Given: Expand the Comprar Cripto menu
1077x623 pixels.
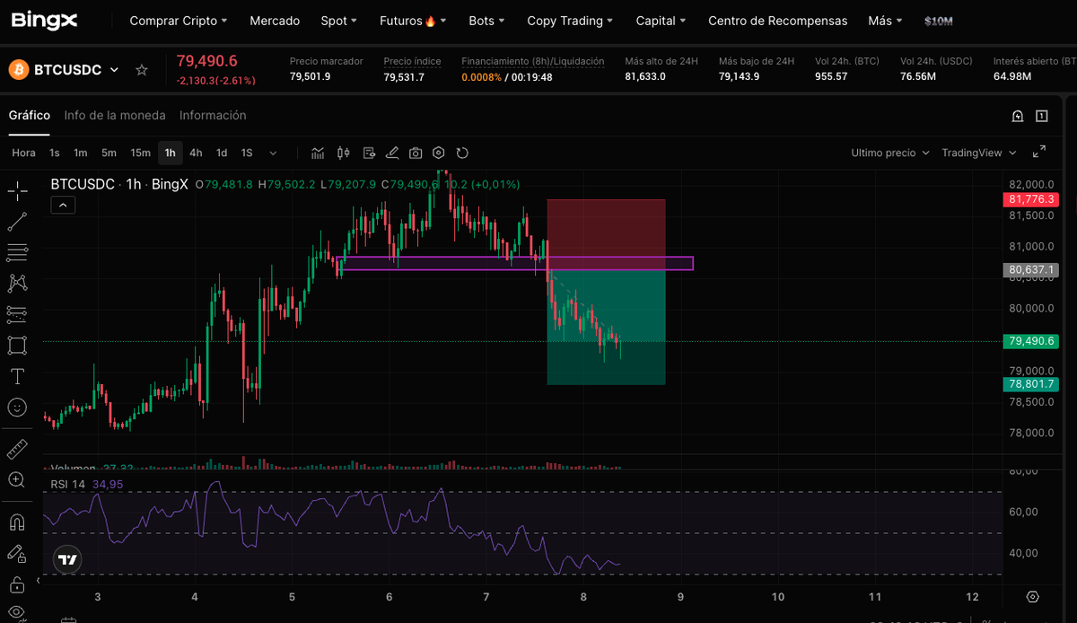Looking at the screenshot, I should [x=179, y=21].
